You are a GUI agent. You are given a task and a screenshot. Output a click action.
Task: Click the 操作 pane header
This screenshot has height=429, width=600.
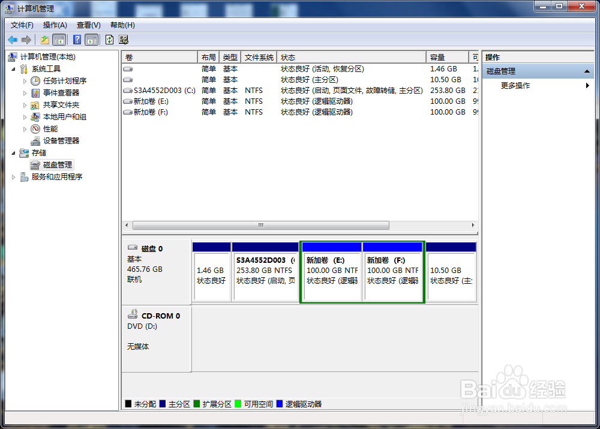click(x=538, y=58)
